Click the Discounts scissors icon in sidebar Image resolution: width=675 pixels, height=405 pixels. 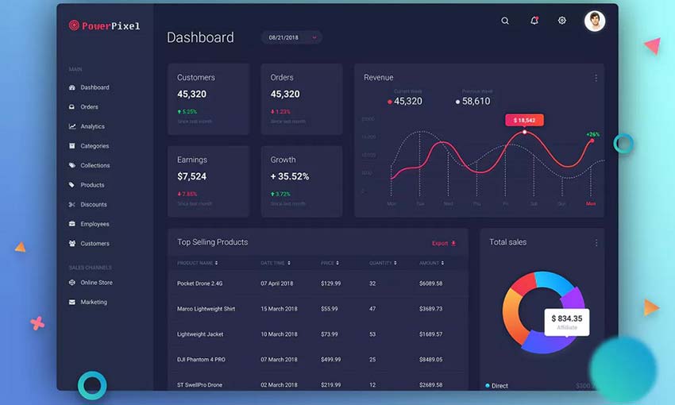[x=72, y=205]
